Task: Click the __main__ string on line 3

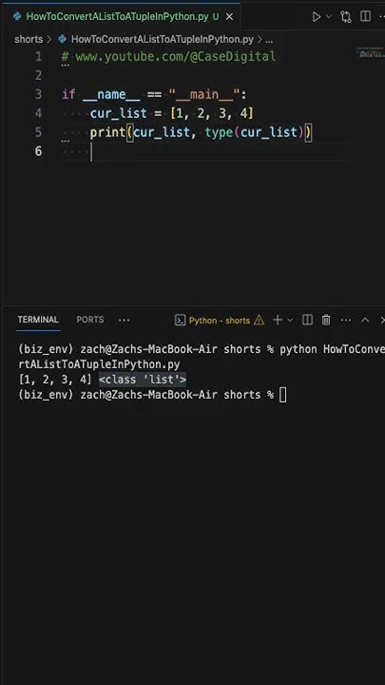Action: pos(204,94)
